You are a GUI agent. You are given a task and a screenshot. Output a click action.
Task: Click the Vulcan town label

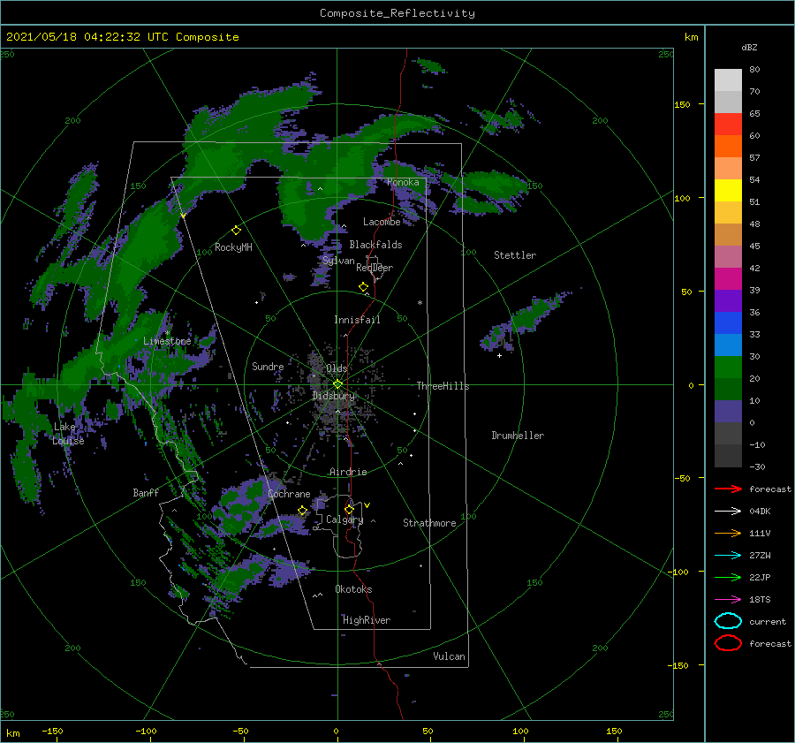pos(449,656)
